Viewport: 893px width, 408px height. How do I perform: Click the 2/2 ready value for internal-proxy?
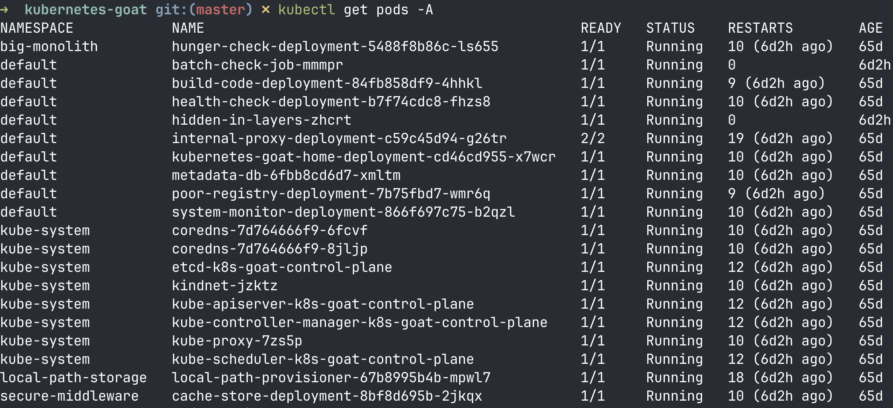pos(592,138)
